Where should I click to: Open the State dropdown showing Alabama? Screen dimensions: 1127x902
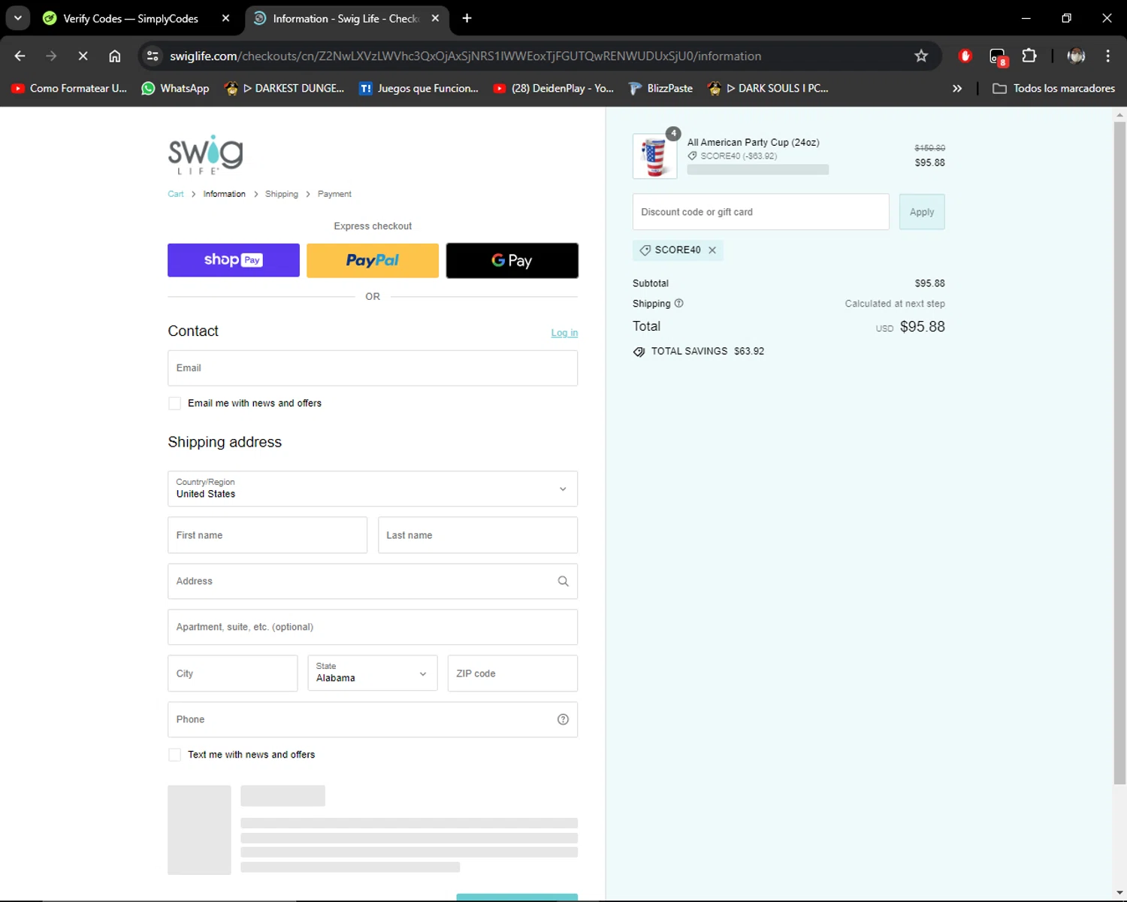tap(373, 673)
